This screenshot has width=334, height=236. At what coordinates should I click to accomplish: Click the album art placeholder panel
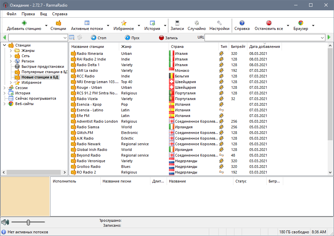click(25, 196)
